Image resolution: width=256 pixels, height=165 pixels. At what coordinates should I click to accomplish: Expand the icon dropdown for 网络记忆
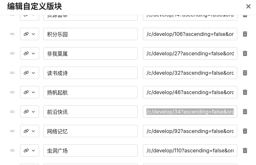coord(29,131)
